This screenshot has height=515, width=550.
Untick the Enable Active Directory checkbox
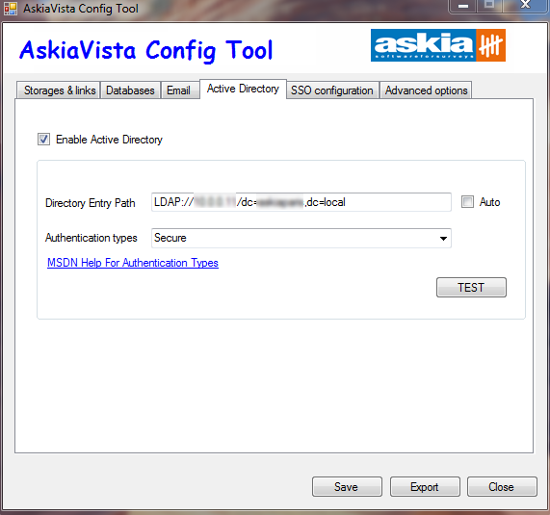44,140
